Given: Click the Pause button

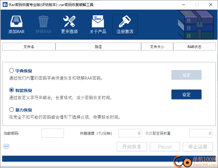Looking at the screenshot, I should [x=165, y=147].
